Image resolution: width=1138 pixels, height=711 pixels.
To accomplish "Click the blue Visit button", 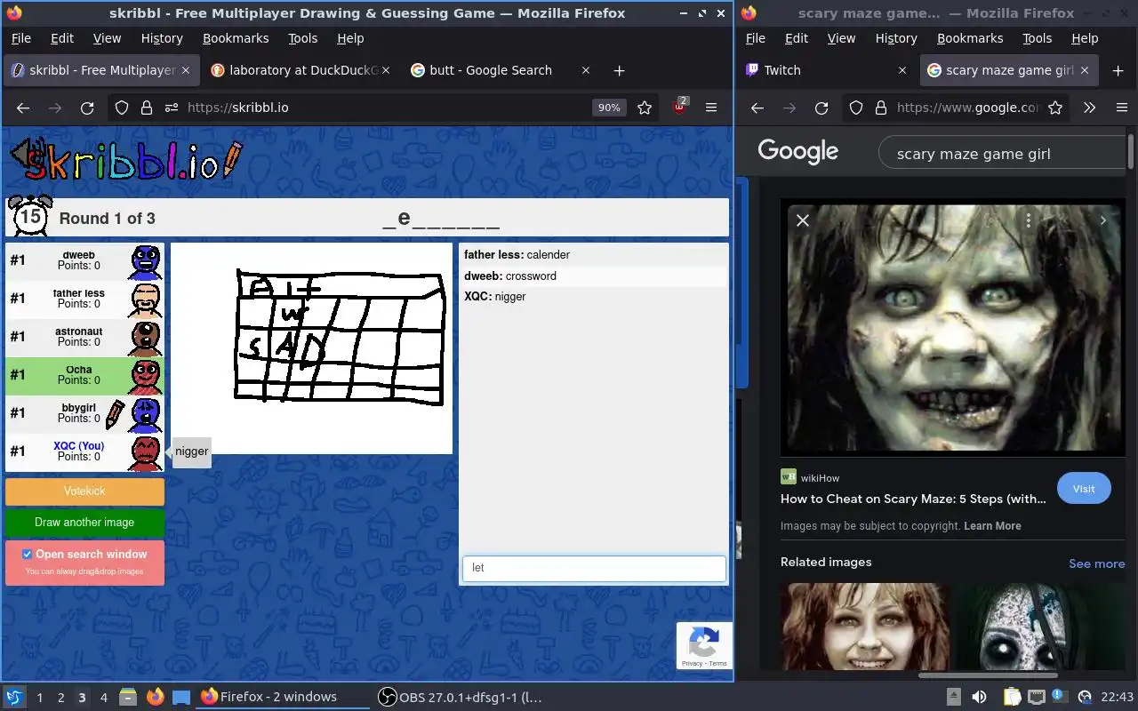I will click(1084, 489).
